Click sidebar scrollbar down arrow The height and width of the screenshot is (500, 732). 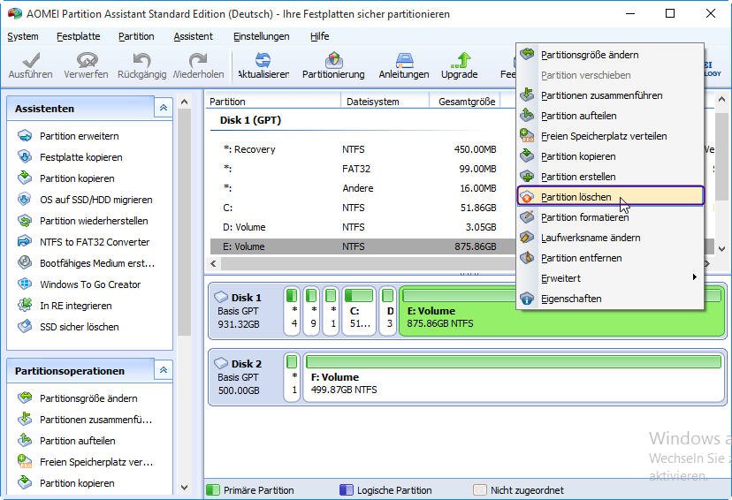(185, 488)
